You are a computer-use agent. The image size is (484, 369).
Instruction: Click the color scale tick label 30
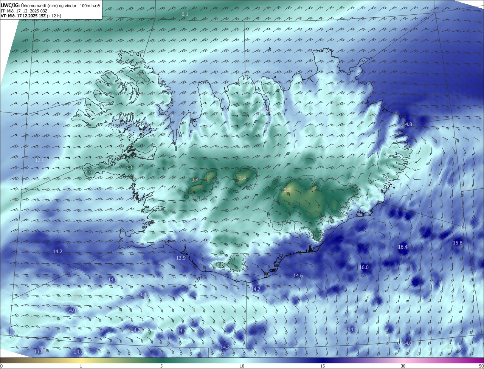click(403, 366)
